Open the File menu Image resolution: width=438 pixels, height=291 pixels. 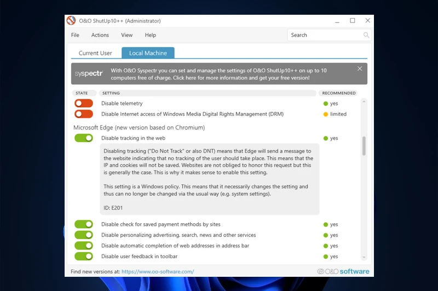click(x=75, y=35)
